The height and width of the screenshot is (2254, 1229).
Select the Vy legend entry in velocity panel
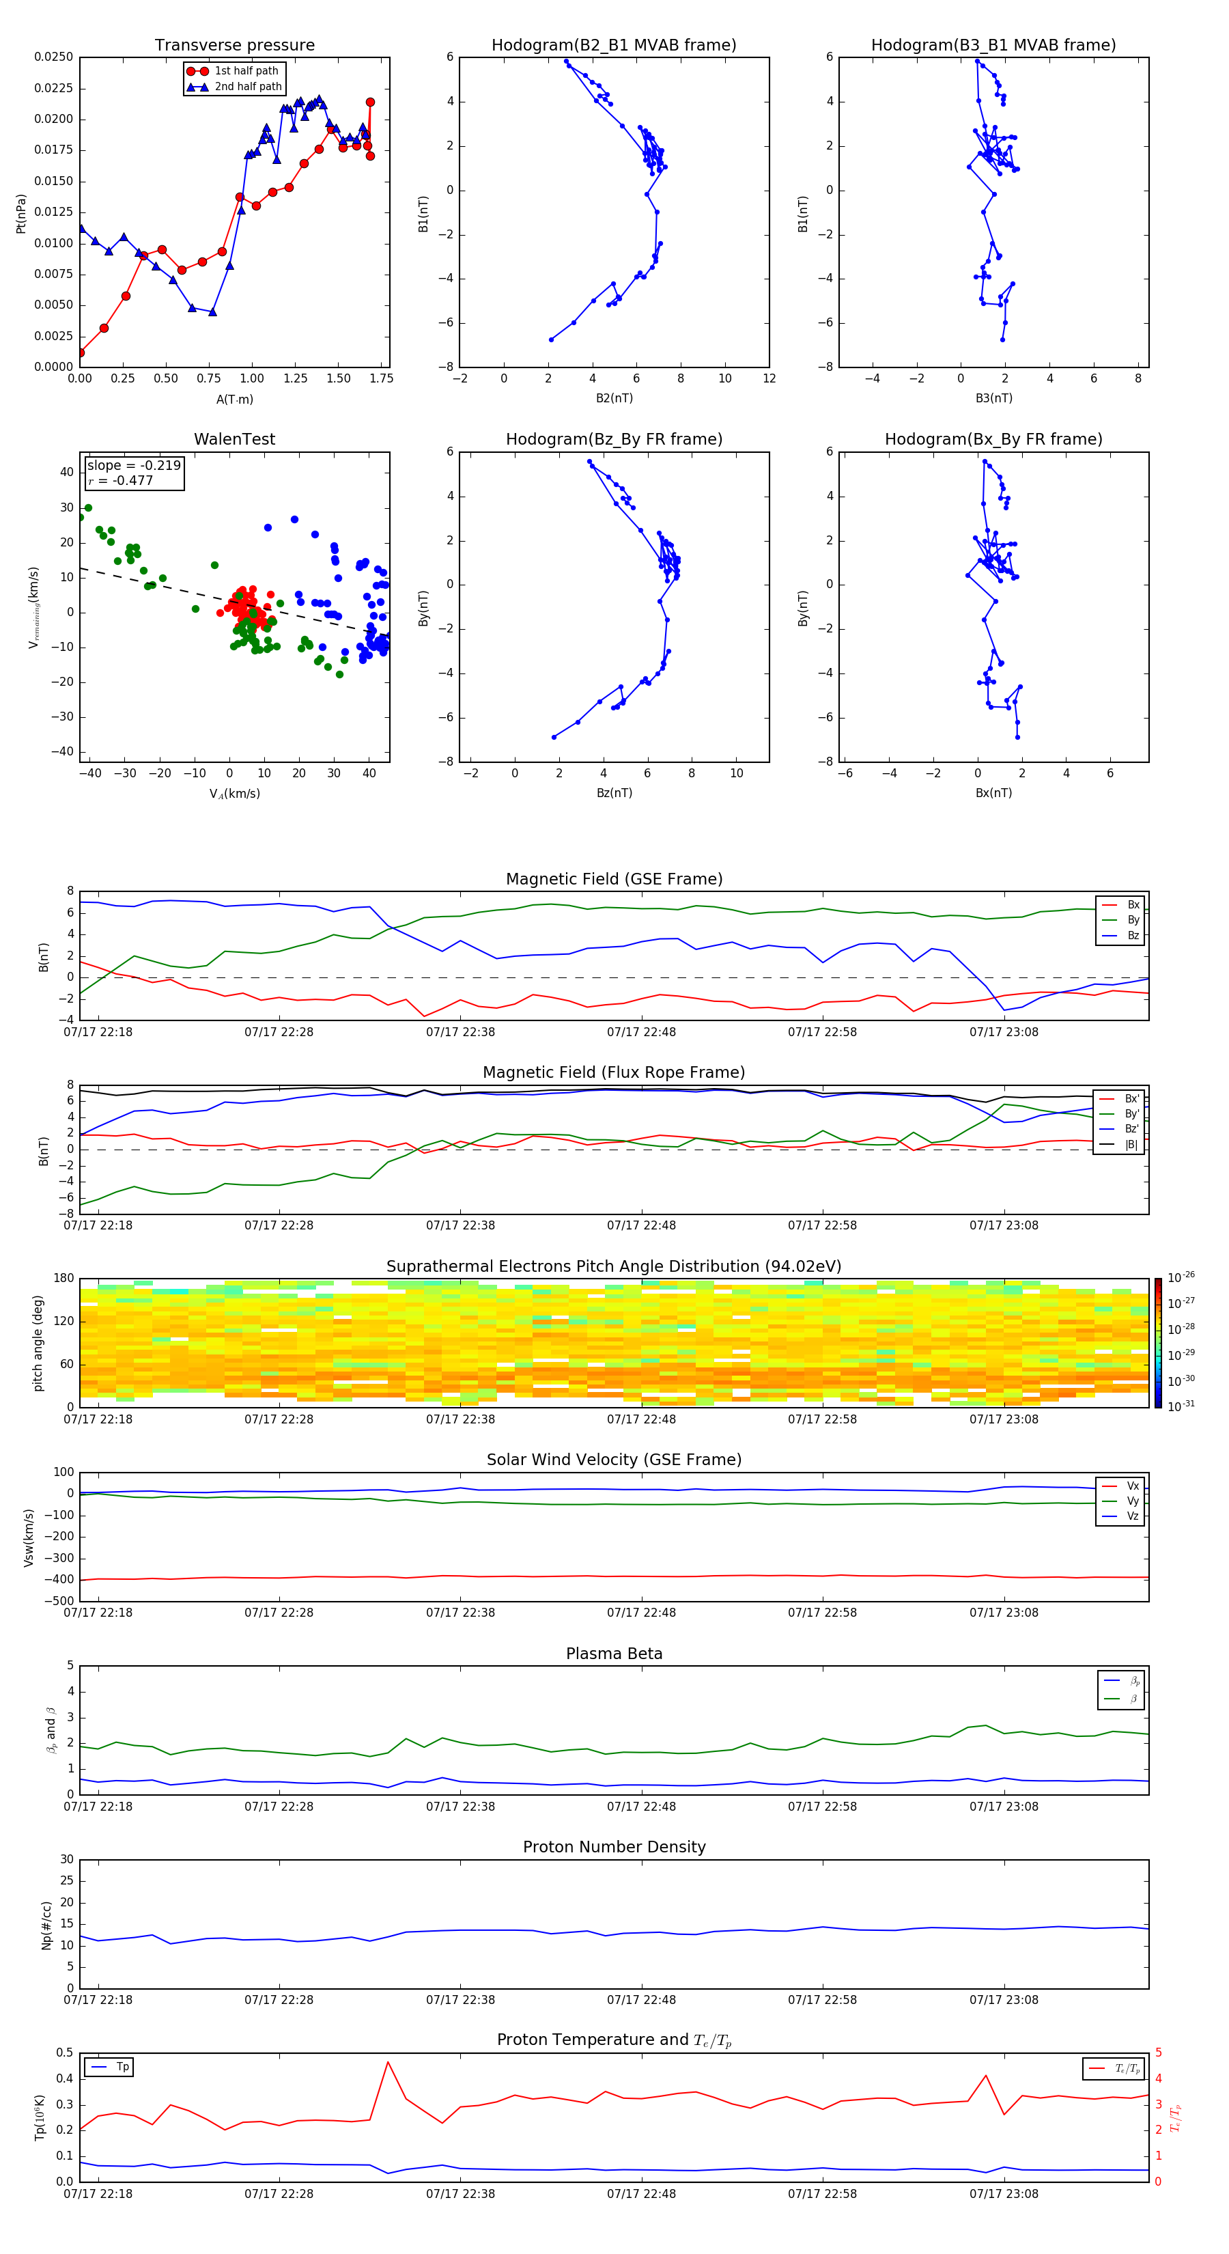(x=1120, y=1501)
